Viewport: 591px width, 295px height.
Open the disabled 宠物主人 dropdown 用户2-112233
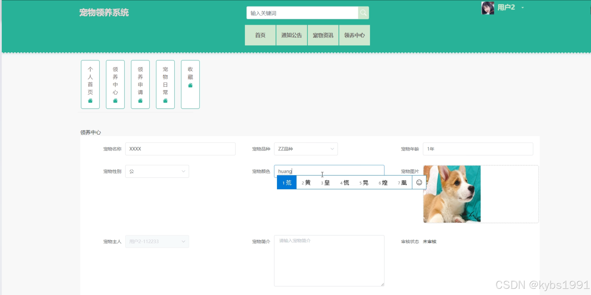point(157,241)
